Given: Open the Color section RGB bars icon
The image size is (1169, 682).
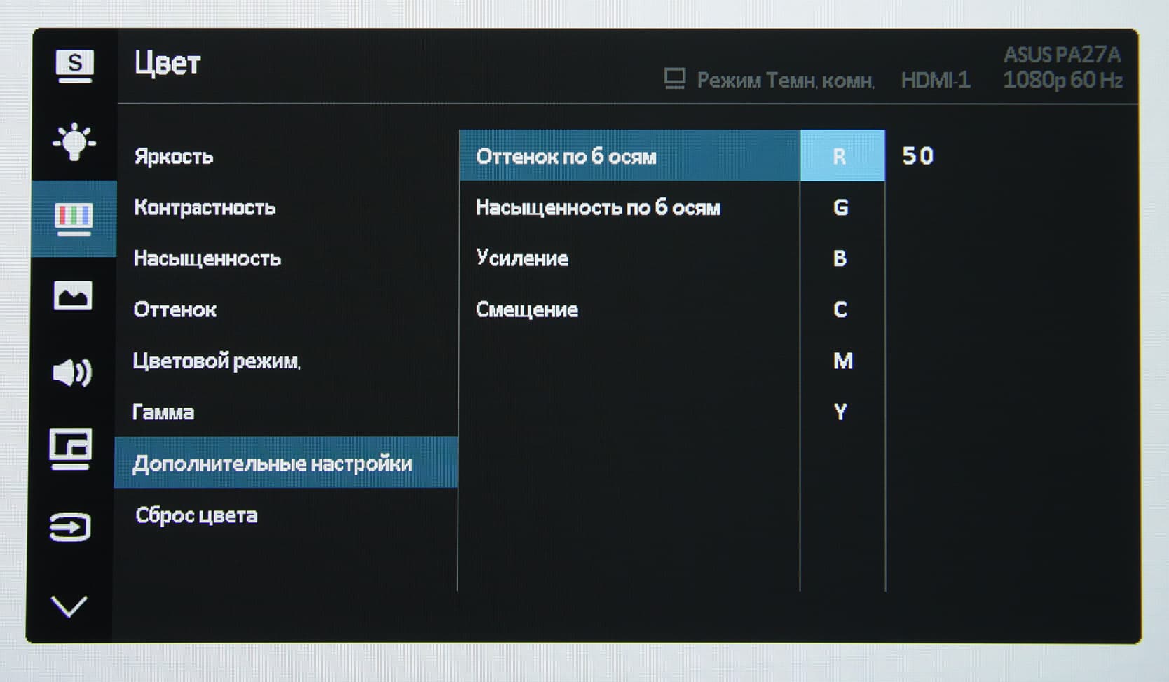Looking at the screenshot, I should click(x=74, y=218).
